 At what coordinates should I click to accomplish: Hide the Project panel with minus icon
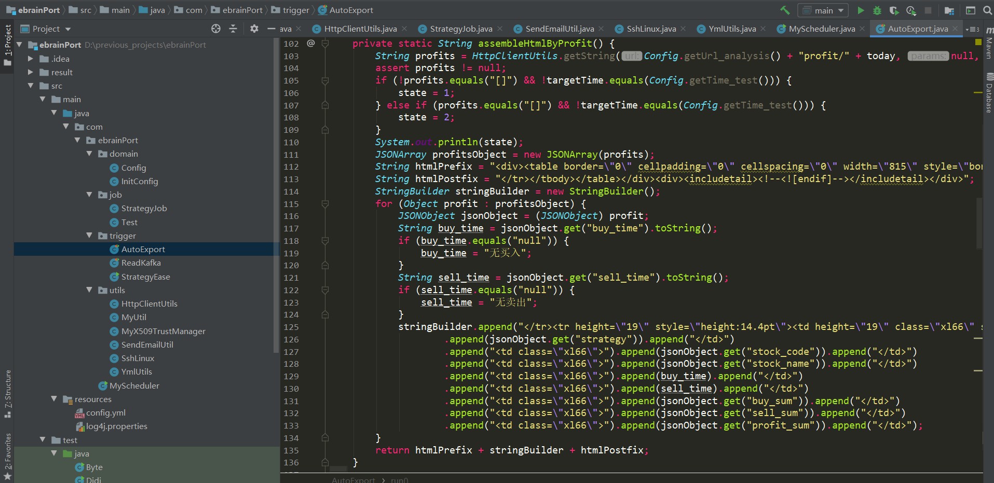(x=271, y=29)
